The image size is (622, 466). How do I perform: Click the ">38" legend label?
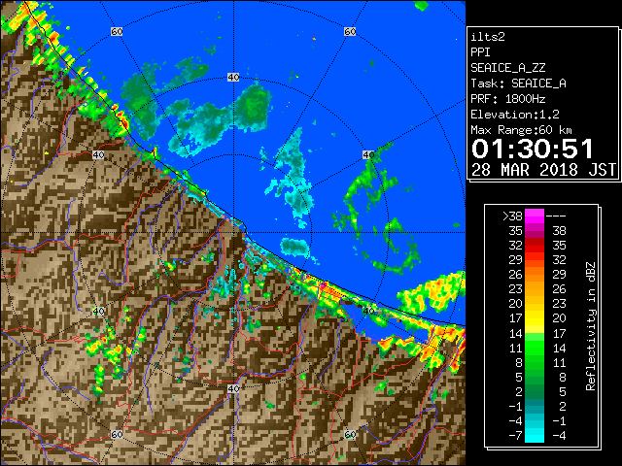pyautogui.click(x=512, y=216)
